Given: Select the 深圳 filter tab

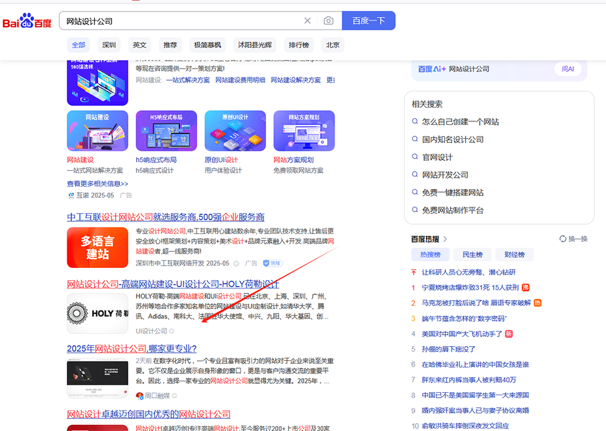Looking at the screenshot, I should (109, 45).
